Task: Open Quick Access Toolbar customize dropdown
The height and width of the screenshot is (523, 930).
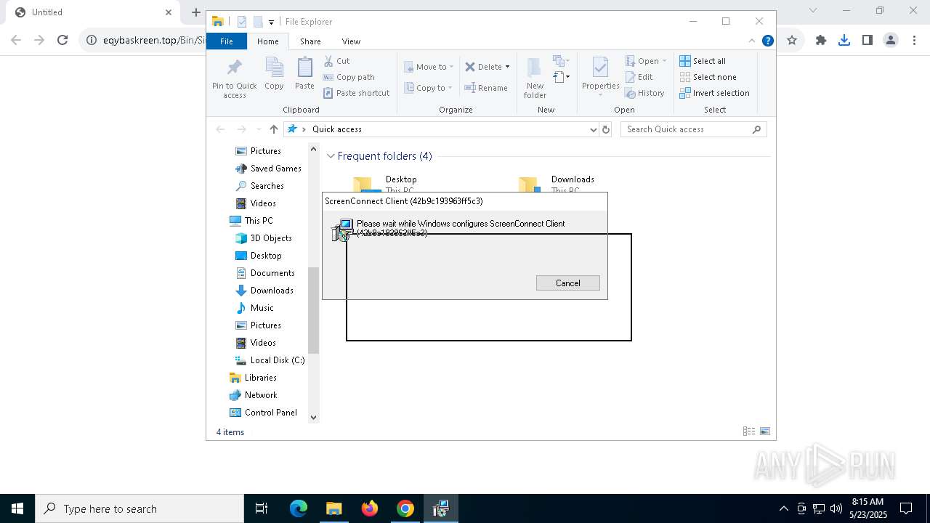Action: point(271,23)
